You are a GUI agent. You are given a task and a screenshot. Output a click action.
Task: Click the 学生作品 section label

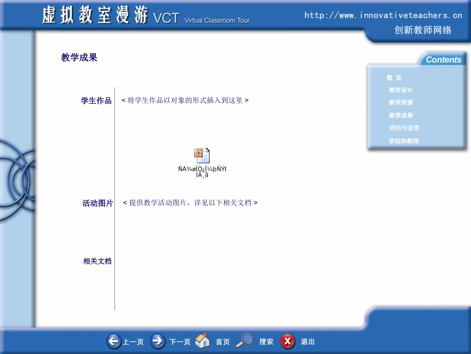click(x=96, y=100)
